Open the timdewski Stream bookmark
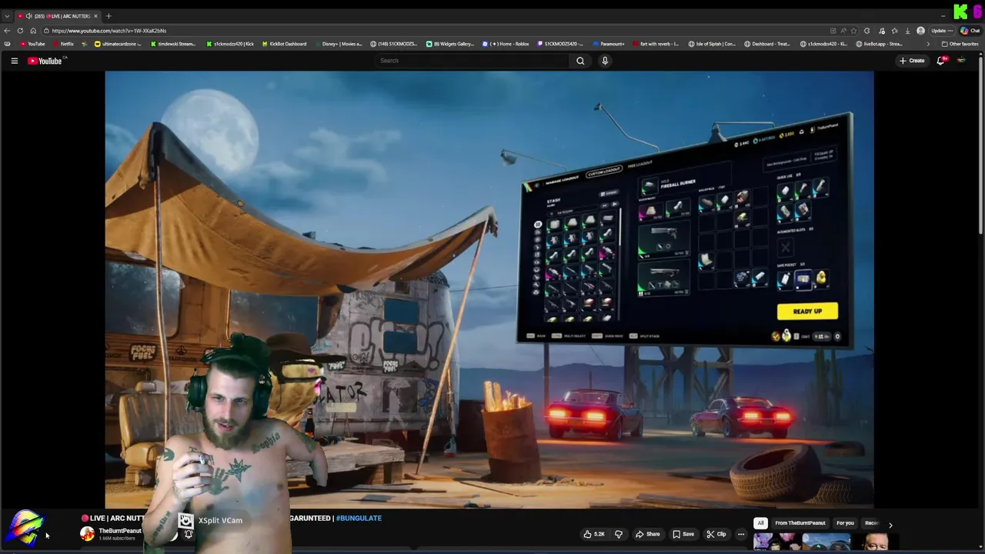This screenshot has height=554, width=985. point(172,44)
